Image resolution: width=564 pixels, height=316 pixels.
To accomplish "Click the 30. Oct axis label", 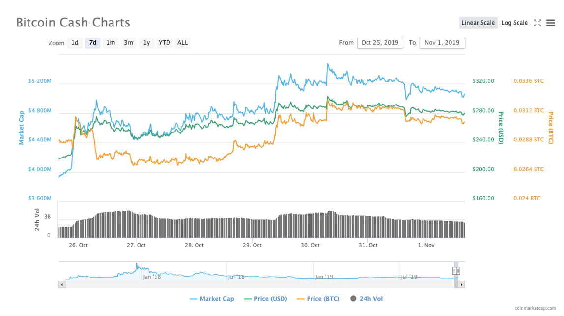I will click(x=310, y=245).
